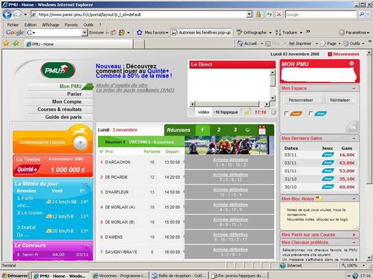Click the Le Direct vertical scrollbar
Image resolution: width=373 pixels, height=279 pixels.
(x=273, y=85)
